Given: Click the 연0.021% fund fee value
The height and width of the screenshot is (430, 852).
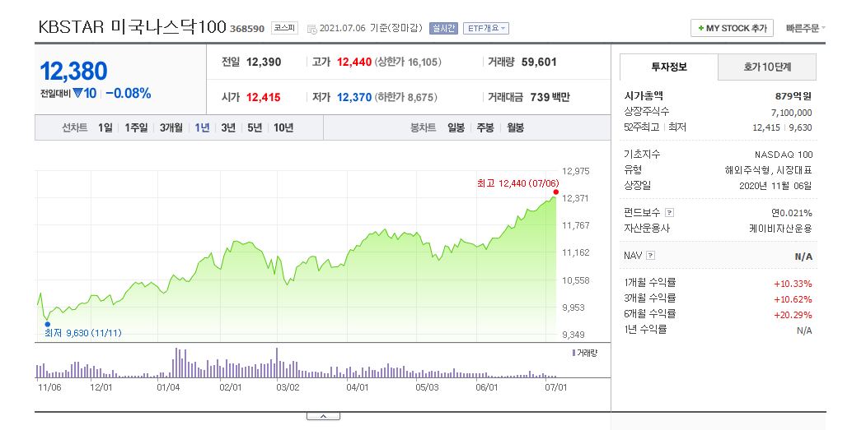Looking at the screenshot, I should [791, 213].
